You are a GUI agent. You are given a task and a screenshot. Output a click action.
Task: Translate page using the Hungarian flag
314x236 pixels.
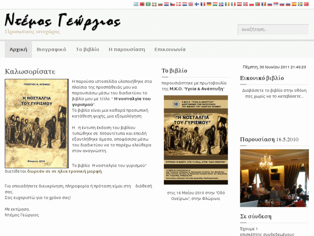(x=215, y=4)
